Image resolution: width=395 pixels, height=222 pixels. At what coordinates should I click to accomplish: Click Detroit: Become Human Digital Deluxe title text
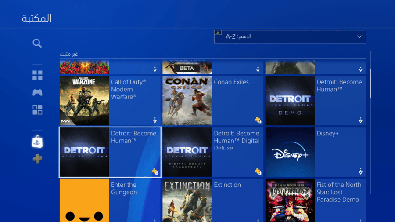coord(237,141)
